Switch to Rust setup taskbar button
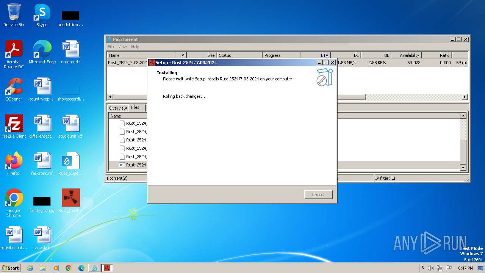The image size is (485, 273). 107,268
